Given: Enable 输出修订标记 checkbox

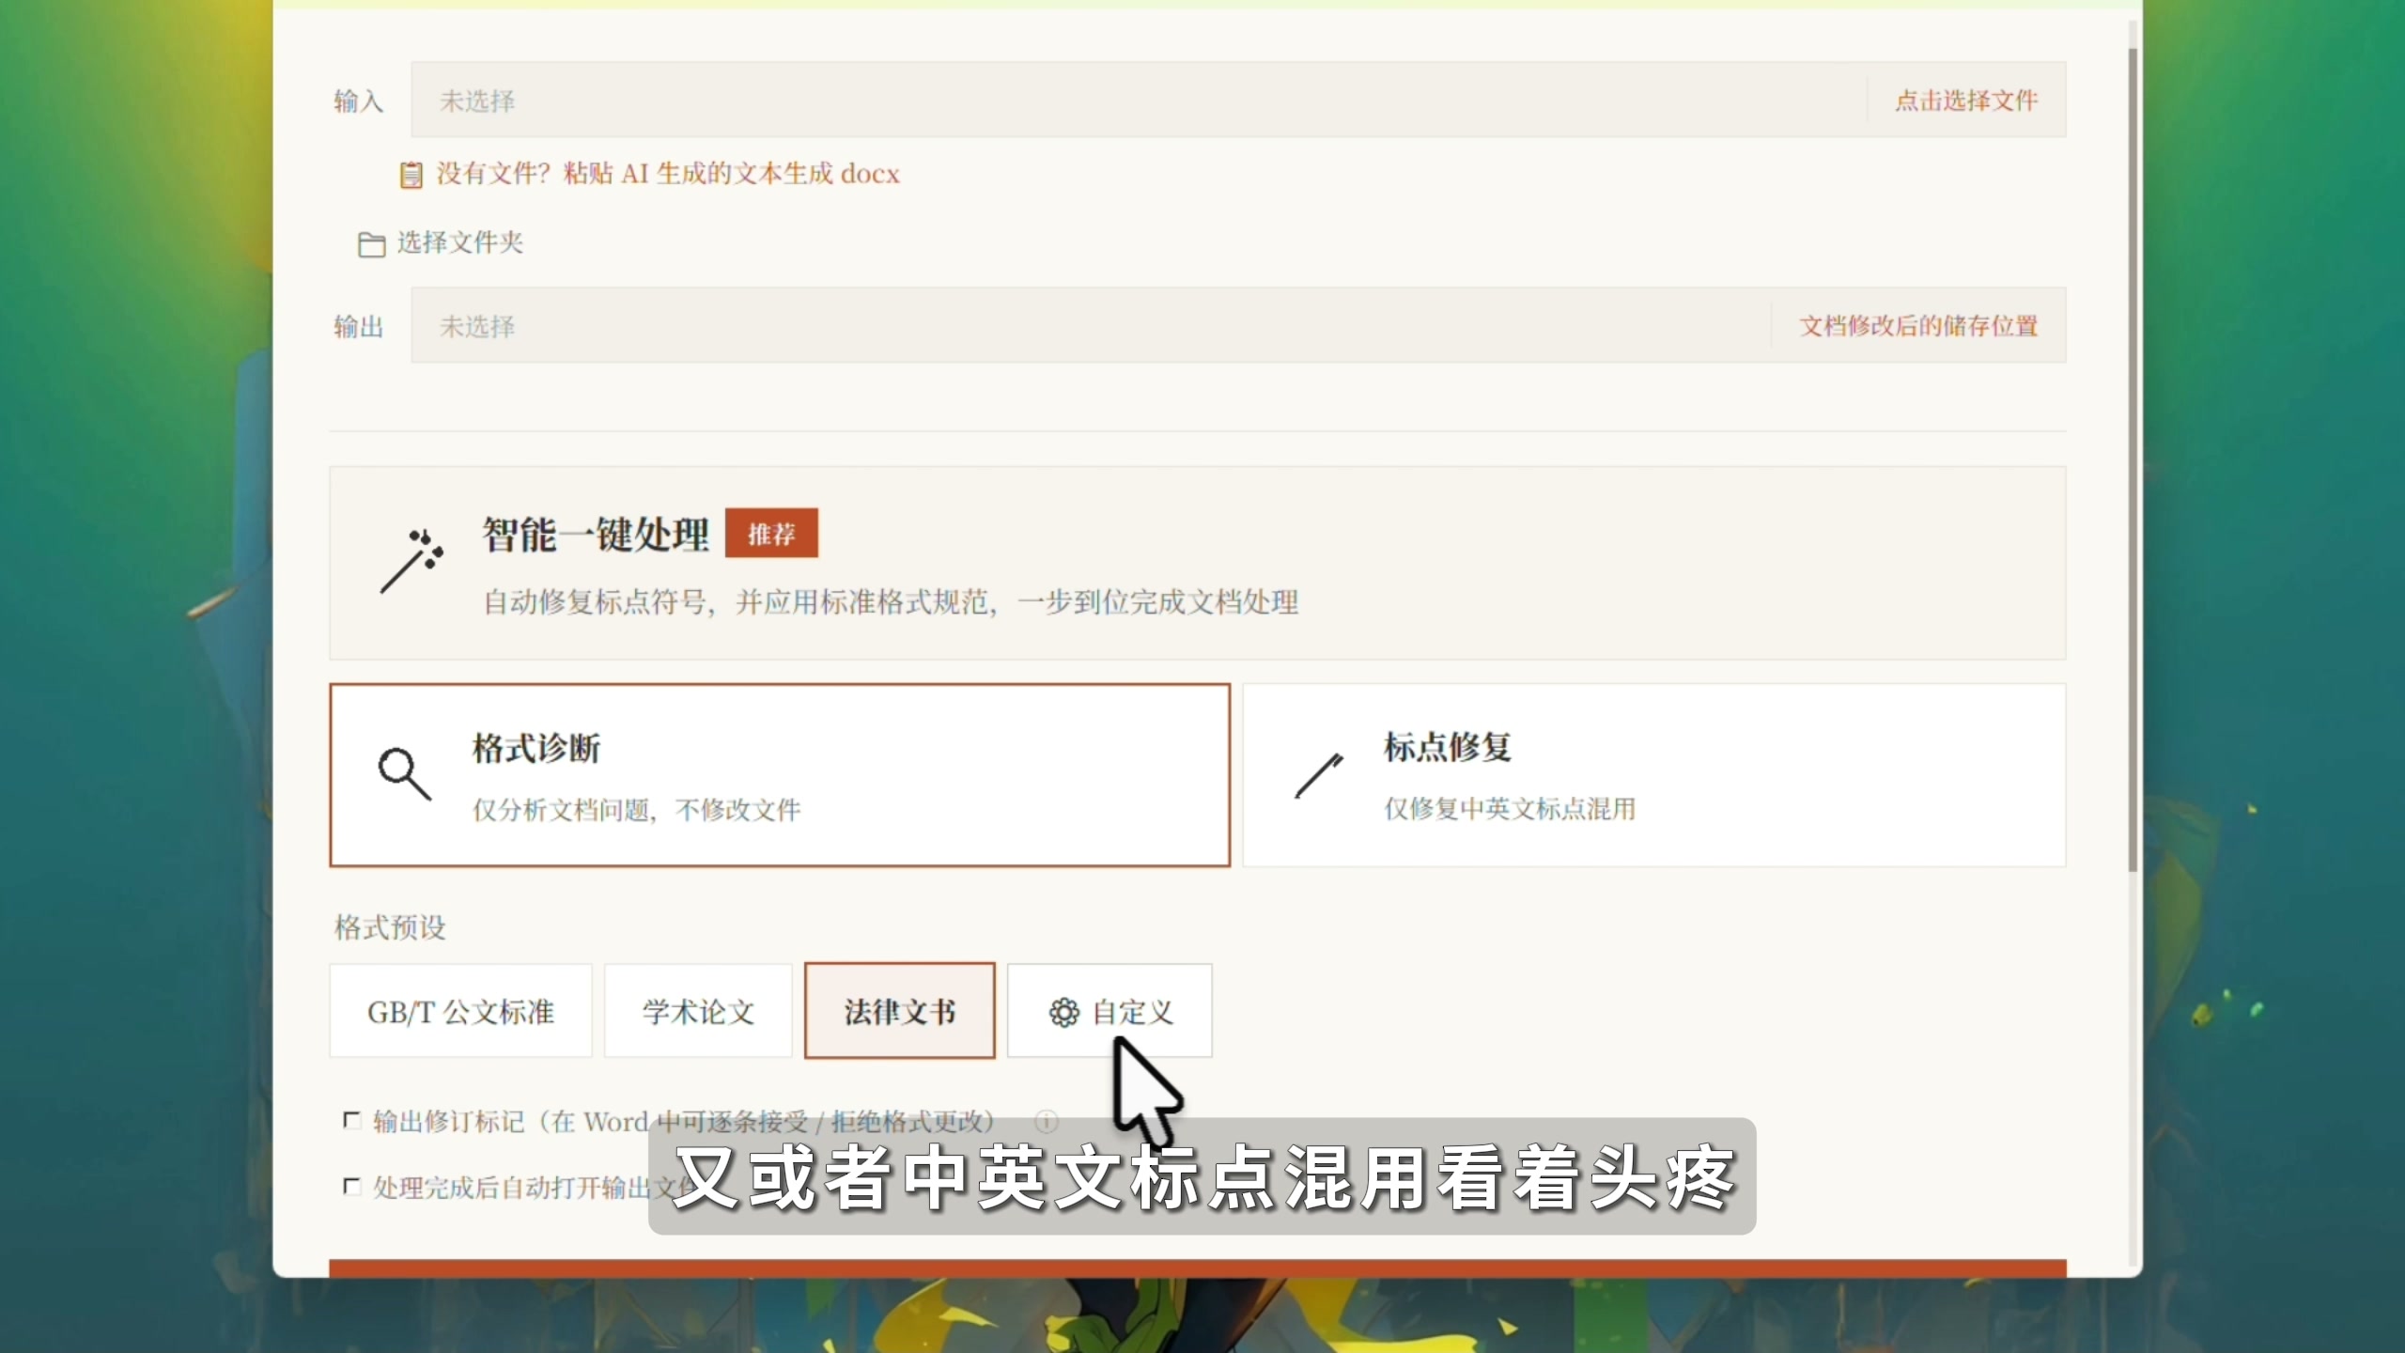Looking at the screenshot, I should 352,1121.
